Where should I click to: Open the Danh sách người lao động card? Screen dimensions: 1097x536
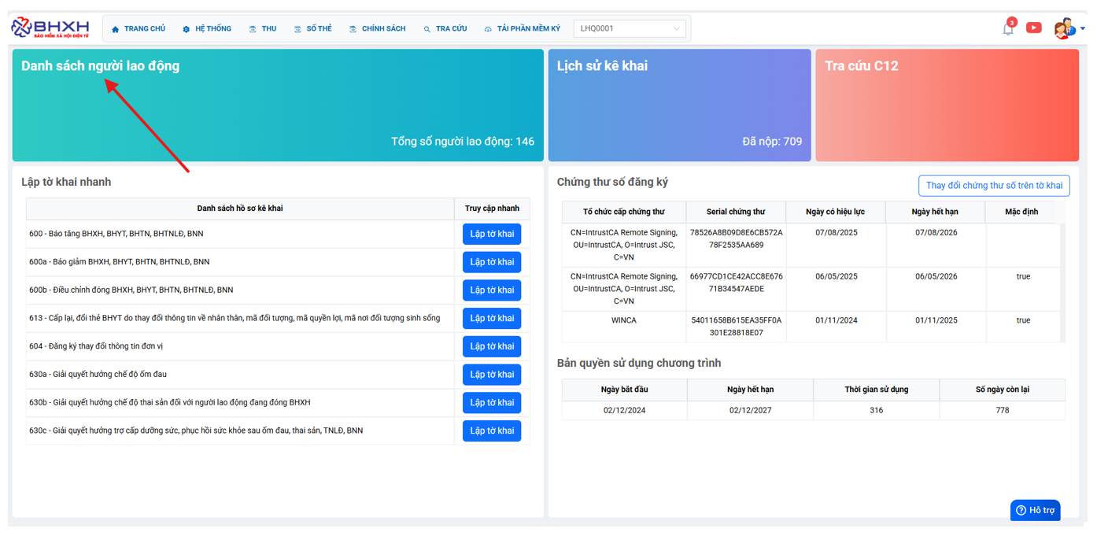pos(278,105)
